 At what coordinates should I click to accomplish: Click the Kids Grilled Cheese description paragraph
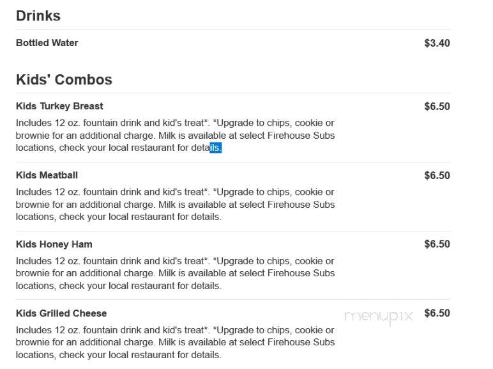(175, 342)
